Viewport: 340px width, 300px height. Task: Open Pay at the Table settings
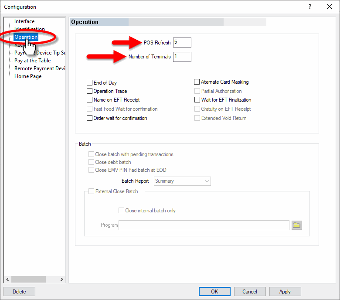(x=33, y=61)
